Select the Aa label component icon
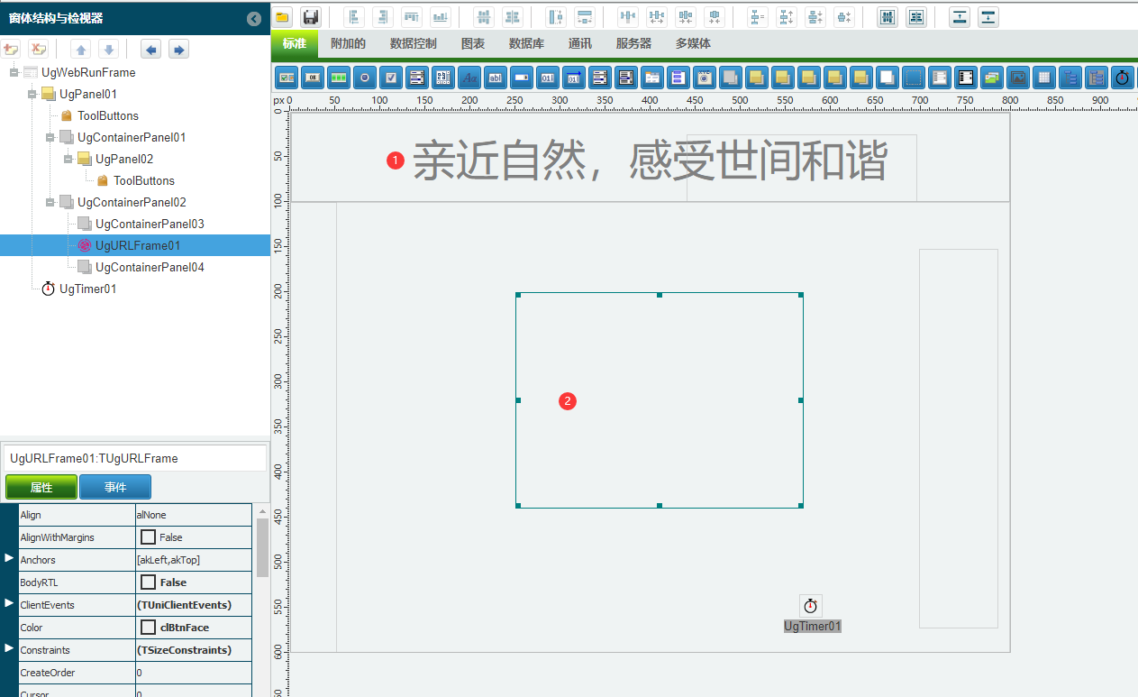 pyautogui.click(x=469, y=78)
